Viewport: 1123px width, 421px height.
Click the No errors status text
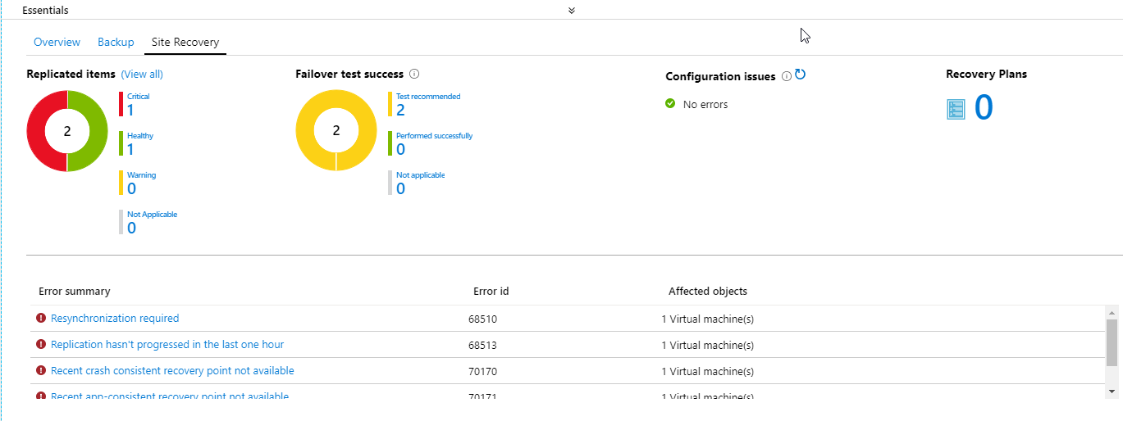click(x=705, y=105)
